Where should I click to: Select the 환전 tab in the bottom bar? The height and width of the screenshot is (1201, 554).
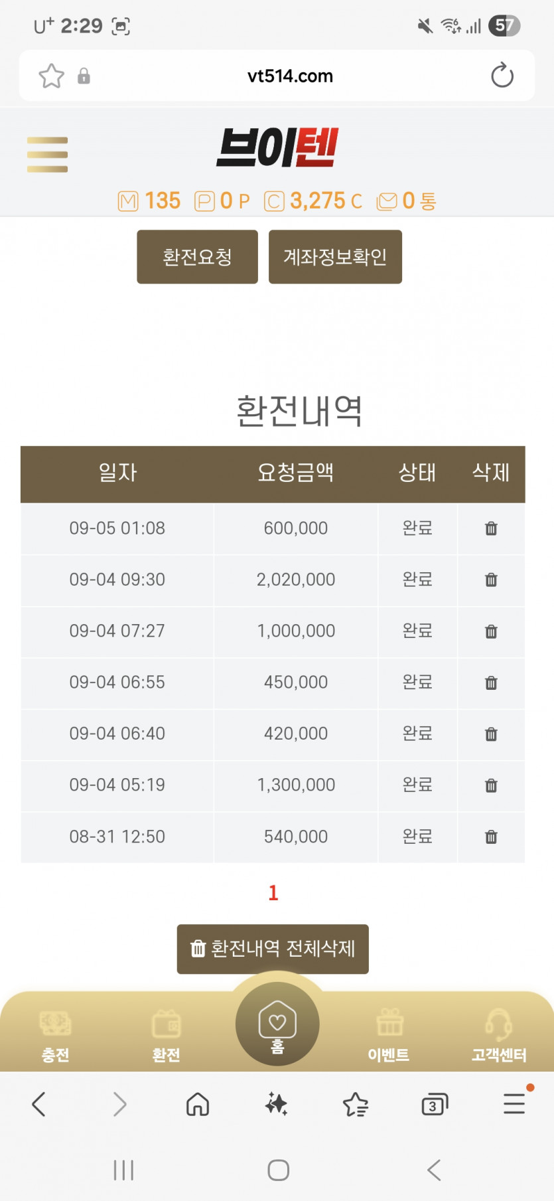tap(166, 1036)
